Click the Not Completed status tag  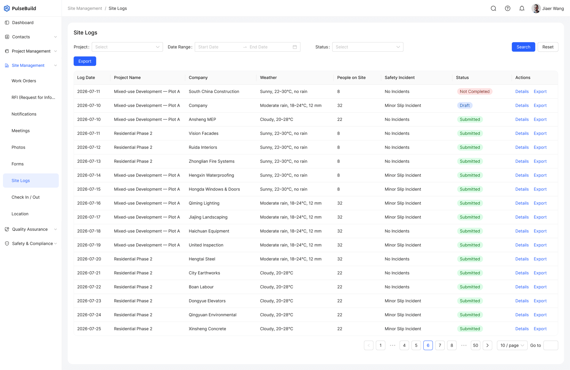pos(475,91)
